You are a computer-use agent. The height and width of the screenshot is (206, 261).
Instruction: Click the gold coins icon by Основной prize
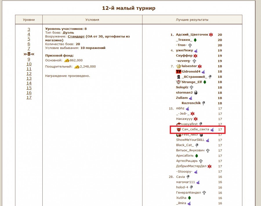click(67, 60)
